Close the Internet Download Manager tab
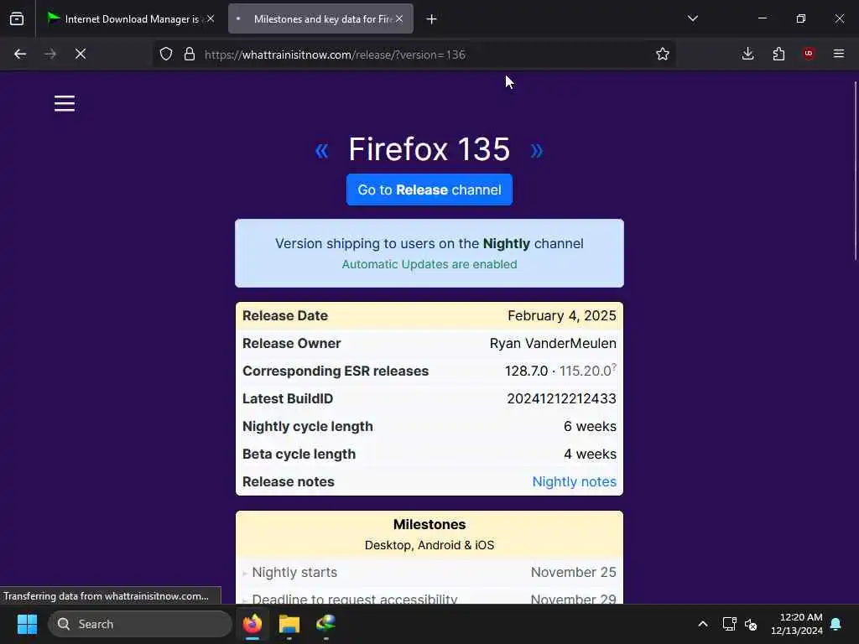 coord(211,18)
